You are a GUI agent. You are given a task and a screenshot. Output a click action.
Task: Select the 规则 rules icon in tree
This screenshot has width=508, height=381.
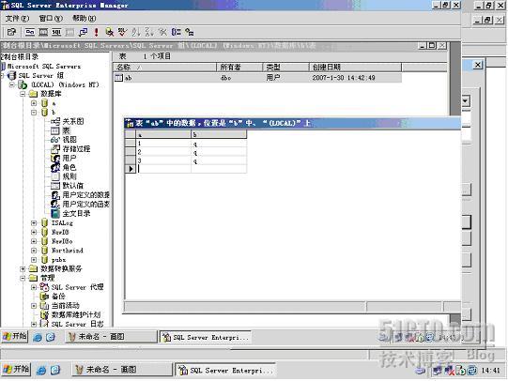55,176
